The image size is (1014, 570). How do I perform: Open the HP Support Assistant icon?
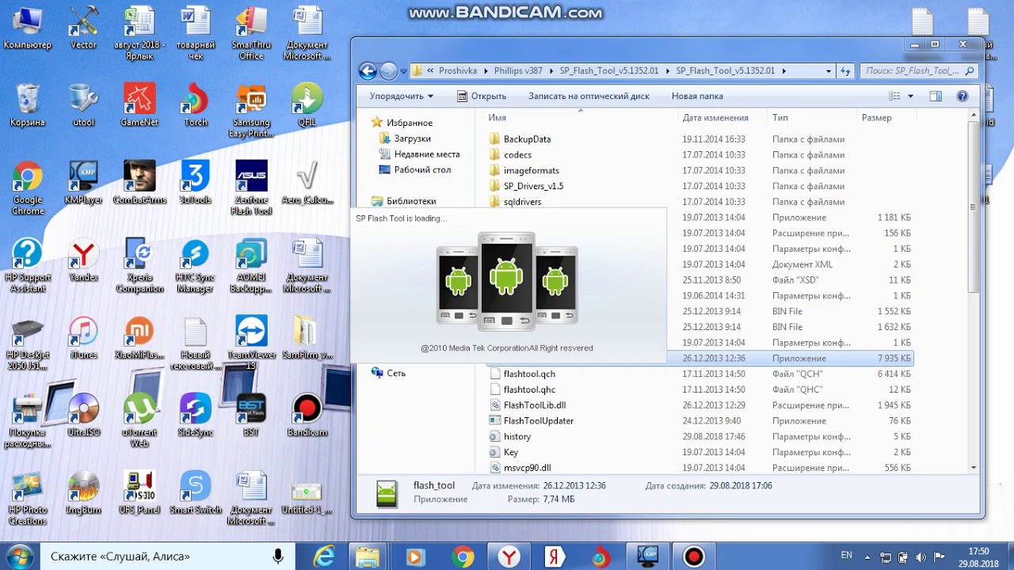(x=28, y=266)
